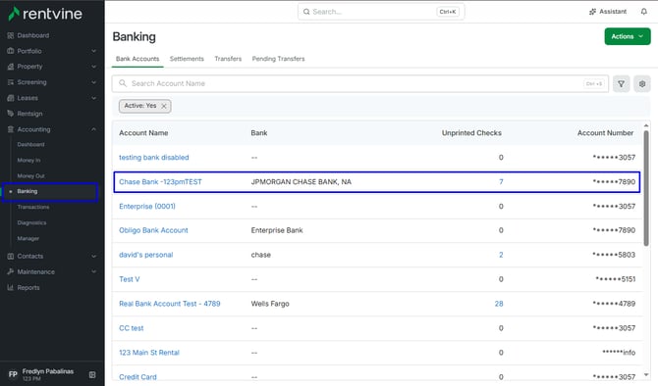This screenshot has height=386, width=658.
Task: Click the Contacts sidebar icon
Action: [x=11, y=257]
